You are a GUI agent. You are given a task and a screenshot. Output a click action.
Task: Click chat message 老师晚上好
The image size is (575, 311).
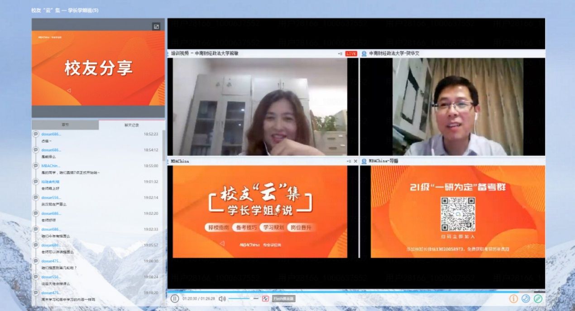point(49,188)
